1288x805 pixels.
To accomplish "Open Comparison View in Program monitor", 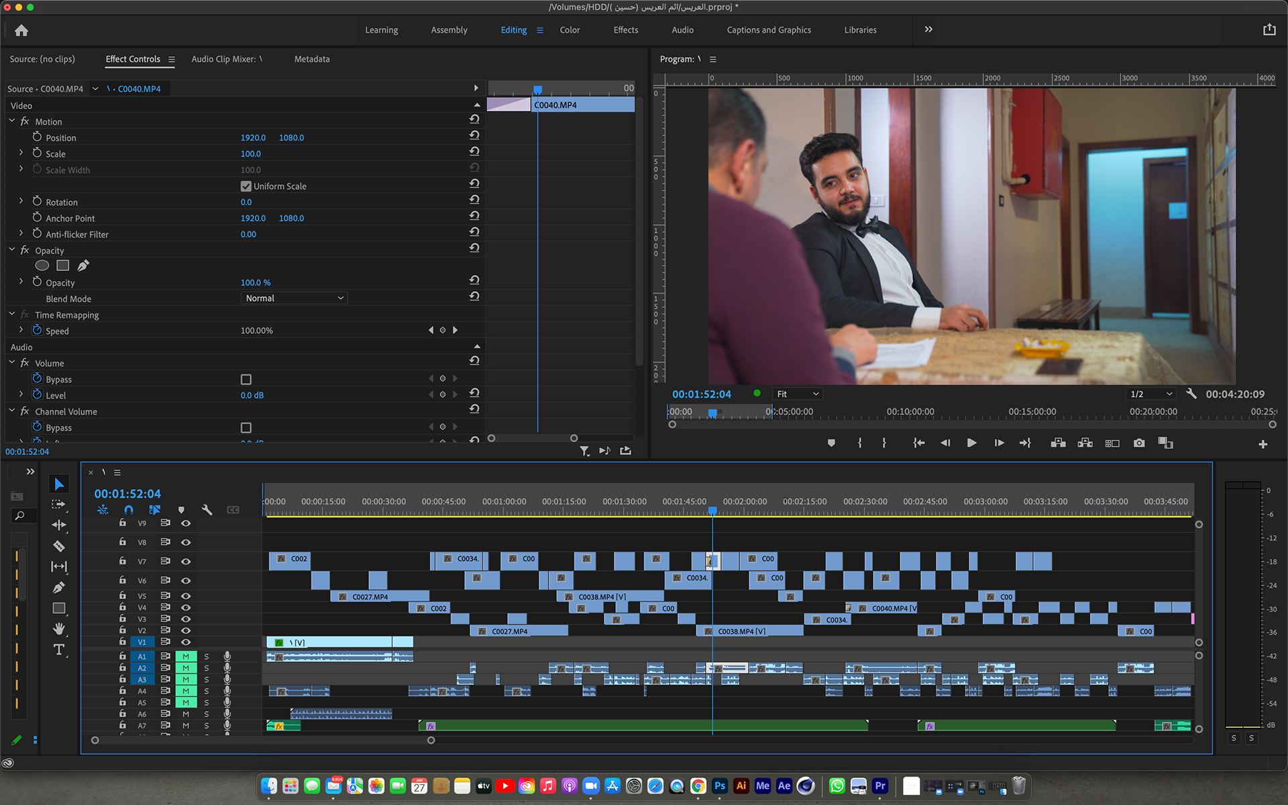I will pyautogui.click(x=1166, y=443).
